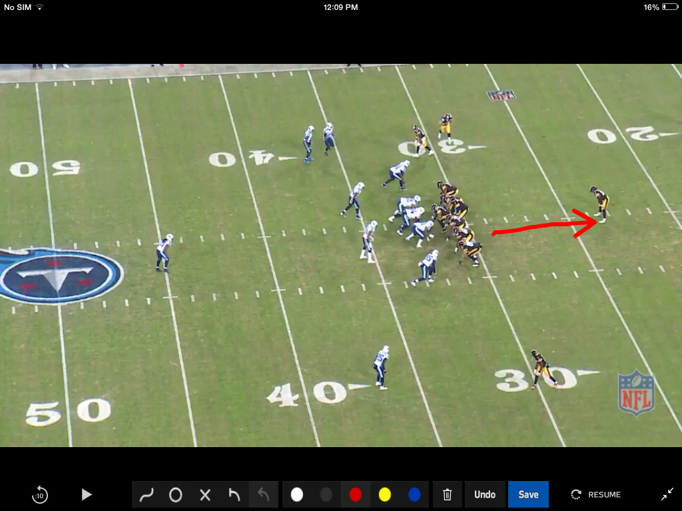Undo the last drawing
This screenshot has height=511, width=682.
pyautogui.click(x=485, y=494)
